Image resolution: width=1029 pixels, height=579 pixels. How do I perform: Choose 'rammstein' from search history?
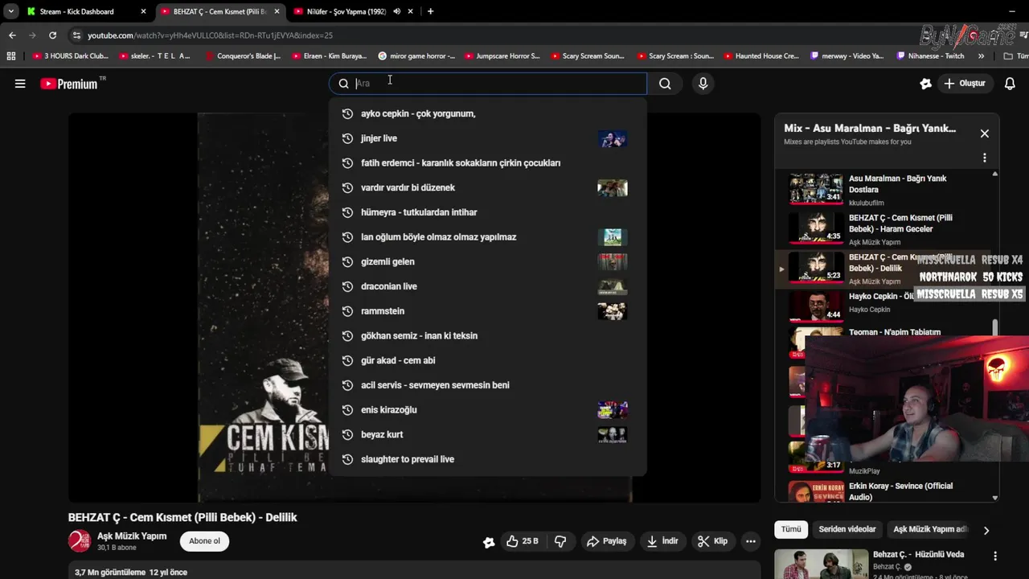487,311
